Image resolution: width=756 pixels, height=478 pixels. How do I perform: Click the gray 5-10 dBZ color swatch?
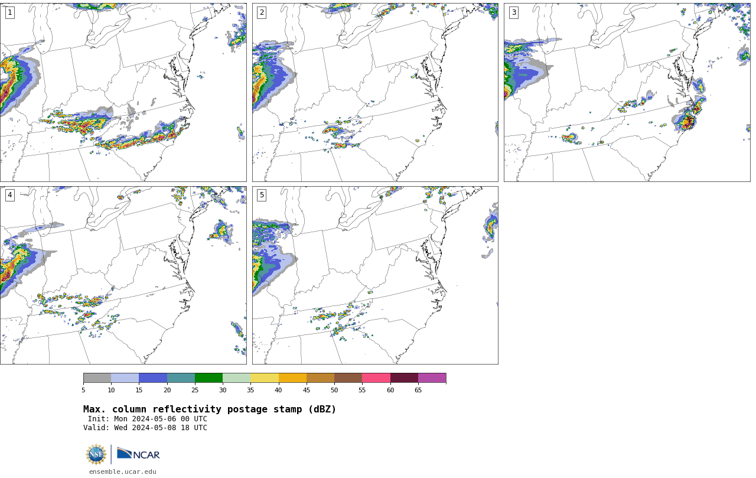coord(97,378)
